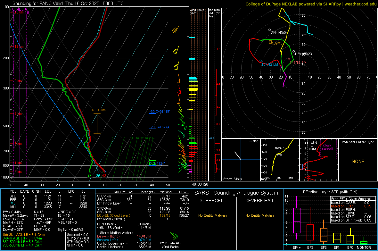Click the 'LCL=4121' level label
Viewport: 378px width, 251px height.
[156, 163]
